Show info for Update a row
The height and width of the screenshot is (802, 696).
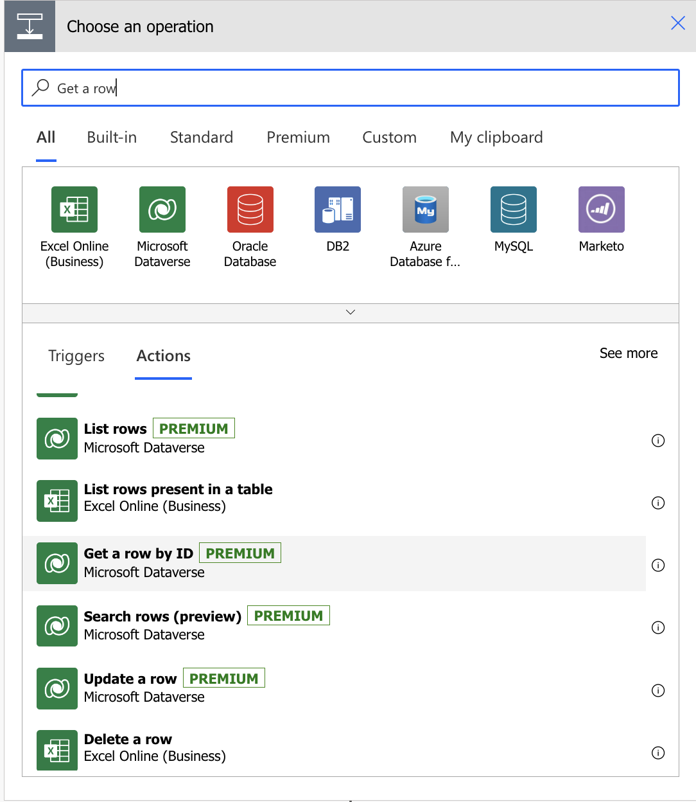click(658, 690)
